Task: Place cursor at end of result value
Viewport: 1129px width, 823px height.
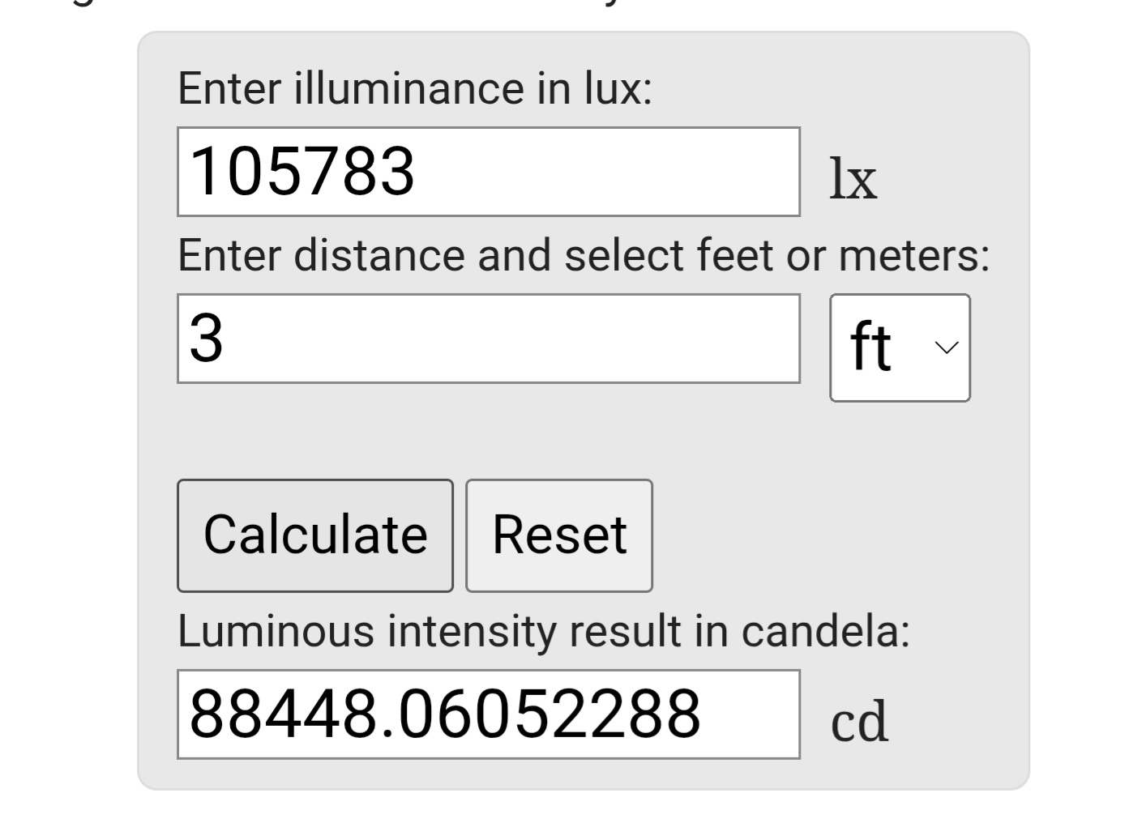Action: pos(703,714)
